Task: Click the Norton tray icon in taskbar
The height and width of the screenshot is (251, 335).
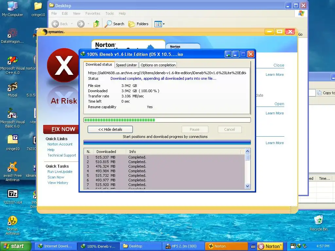Action: (270, 246)
